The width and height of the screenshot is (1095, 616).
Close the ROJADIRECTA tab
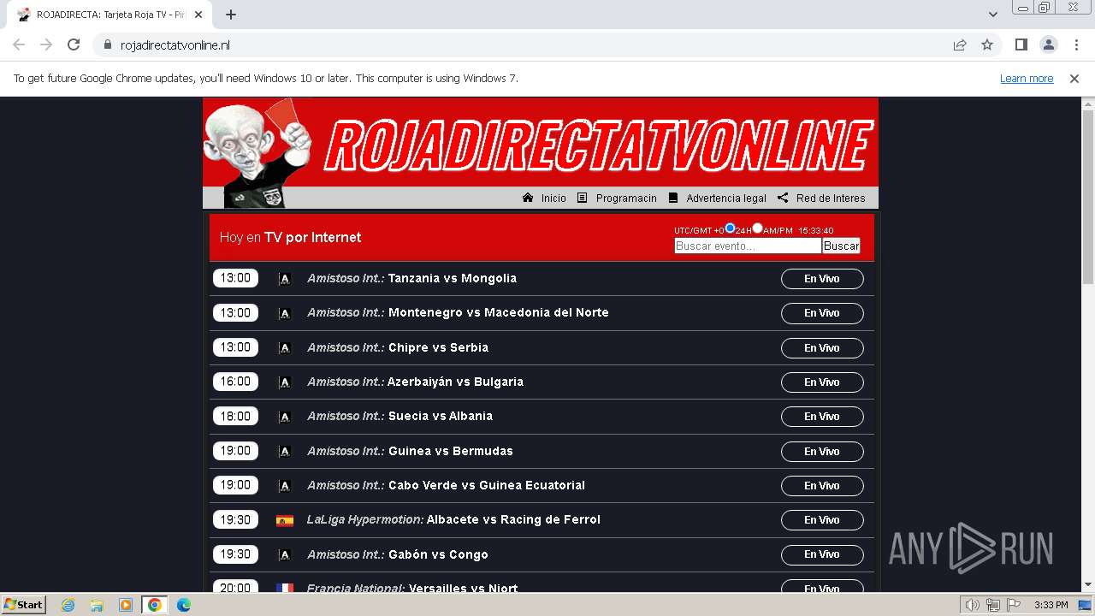[198, 15]
